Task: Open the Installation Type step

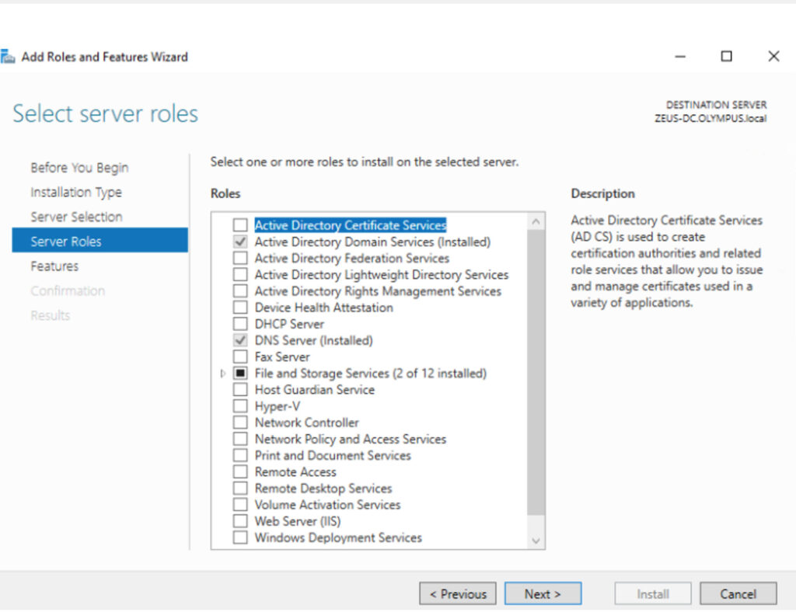Action: point(76,193)
